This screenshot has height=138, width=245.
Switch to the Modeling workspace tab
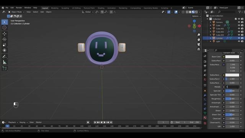54,8
